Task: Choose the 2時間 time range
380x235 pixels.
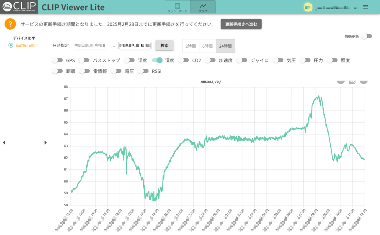Action: tap(191, 46)
